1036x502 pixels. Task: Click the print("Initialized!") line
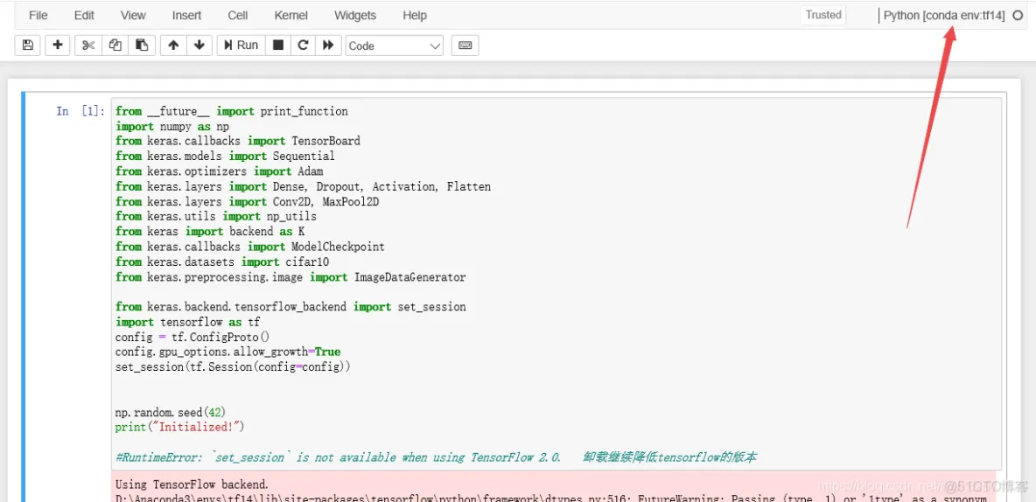[x=179, y=428]
